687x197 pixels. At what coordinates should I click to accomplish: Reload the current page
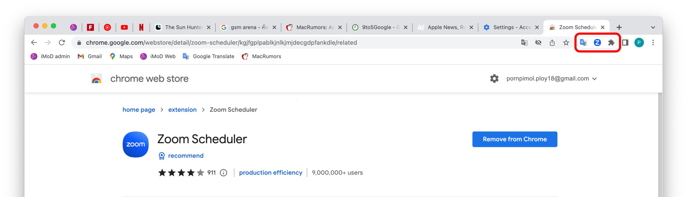(x=62, y=43)
